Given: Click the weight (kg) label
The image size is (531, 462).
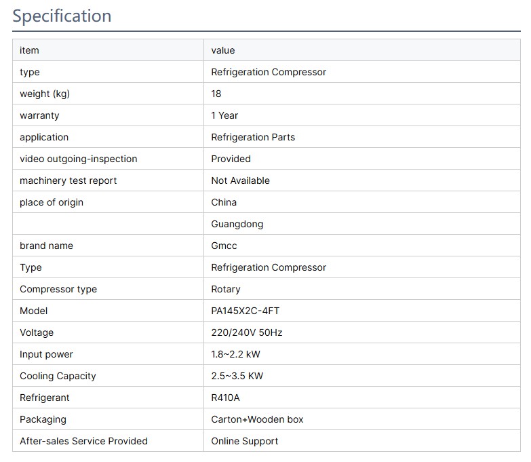Looking at the screenshot, I should (x=44, y=94).
